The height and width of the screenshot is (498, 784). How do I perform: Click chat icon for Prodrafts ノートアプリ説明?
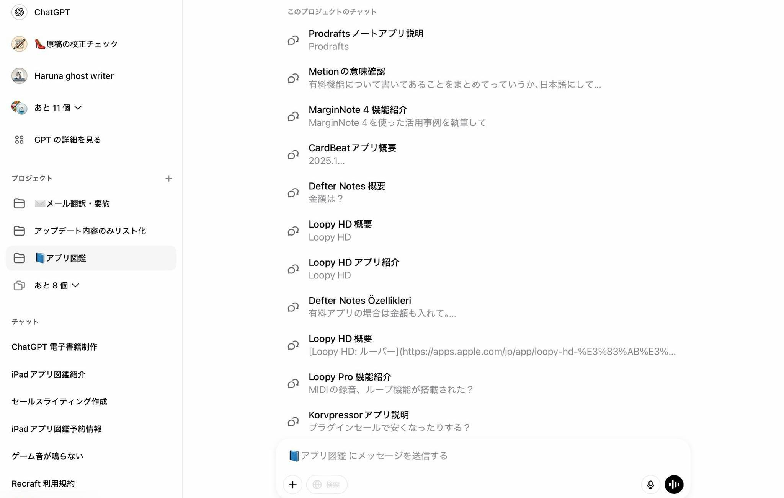tap(293, 40)
